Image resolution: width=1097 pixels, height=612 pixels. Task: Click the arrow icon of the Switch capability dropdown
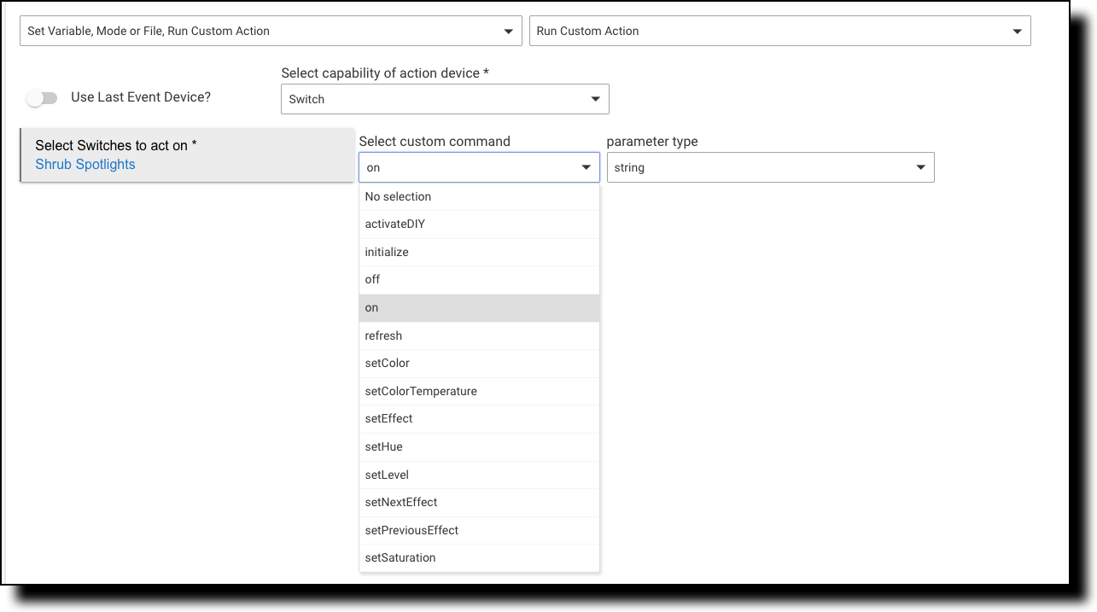coord(595,100)
